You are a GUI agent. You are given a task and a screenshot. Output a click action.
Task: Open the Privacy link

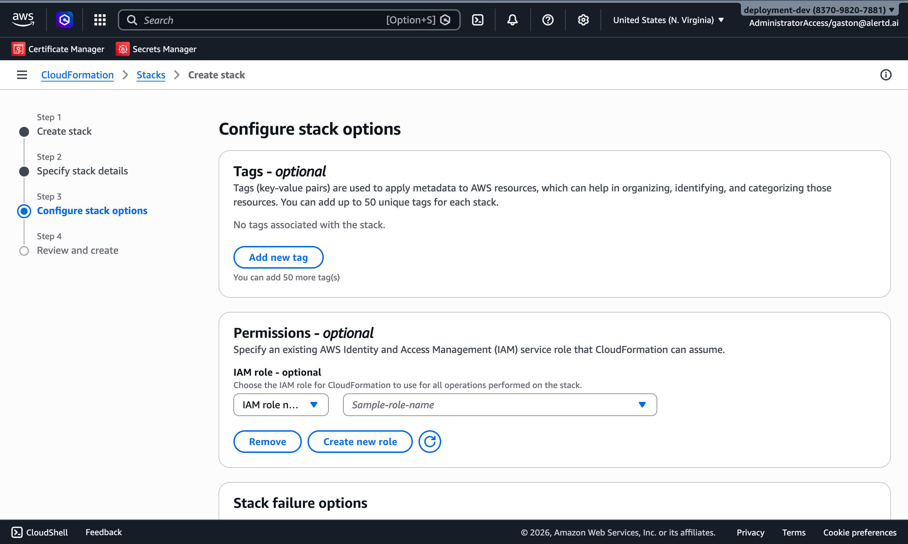tap(750, 532)
